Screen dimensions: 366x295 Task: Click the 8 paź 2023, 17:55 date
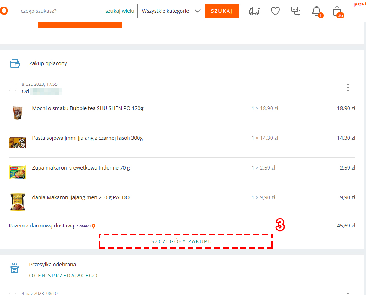click(x=40, y=84)
